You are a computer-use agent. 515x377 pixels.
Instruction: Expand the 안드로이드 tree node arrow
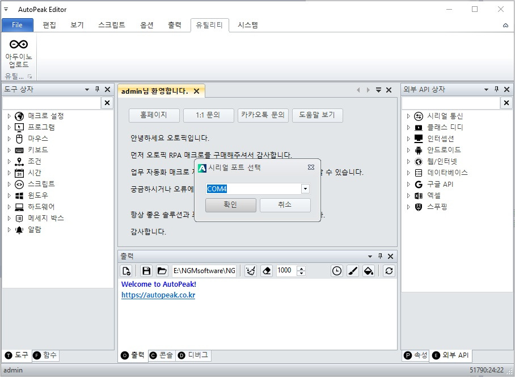coord(408,150)
